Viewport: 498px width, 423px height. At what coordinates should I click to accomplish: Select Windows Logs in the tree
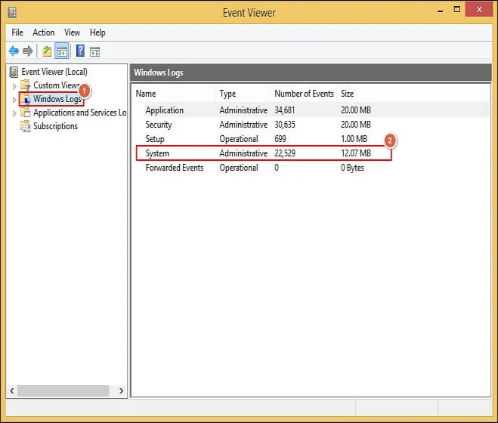(x=57, y=99)
